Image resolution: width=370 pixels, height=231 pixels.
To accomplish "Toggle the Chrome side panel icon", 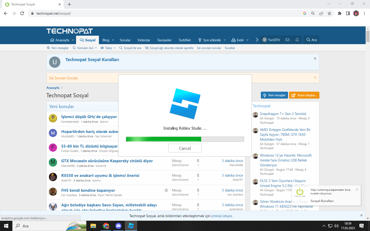I will click(348, 13).
